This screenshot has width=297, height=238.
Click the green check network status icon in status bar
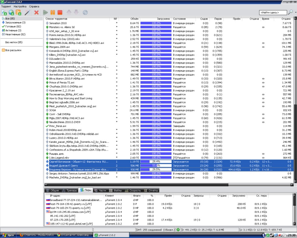(178, 230)
